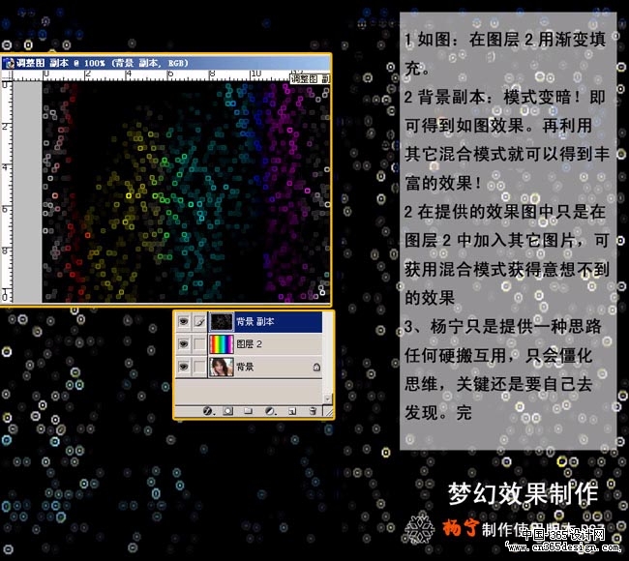Image resolution: width=629 pixels, height=561 pixels.
Task: Toggle link box on the 背景 row
Action: [x=199, y=367]
